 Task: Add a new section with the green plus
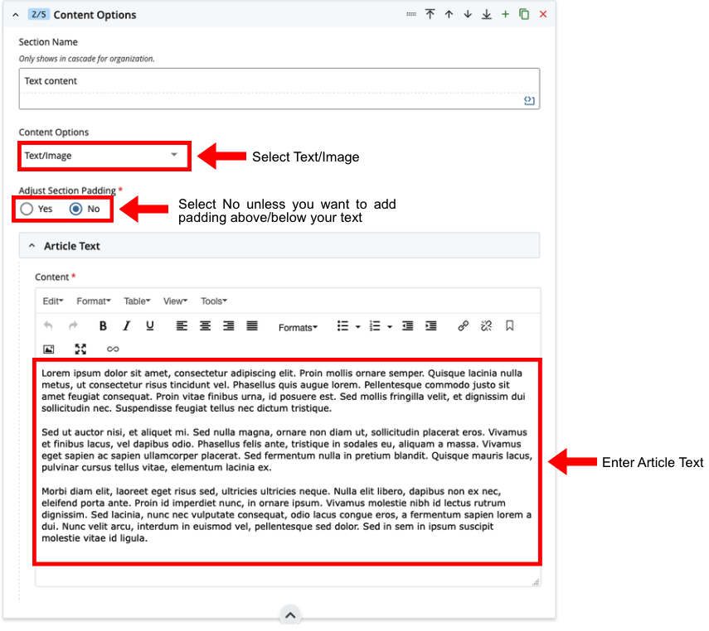(x=505, y=15)
